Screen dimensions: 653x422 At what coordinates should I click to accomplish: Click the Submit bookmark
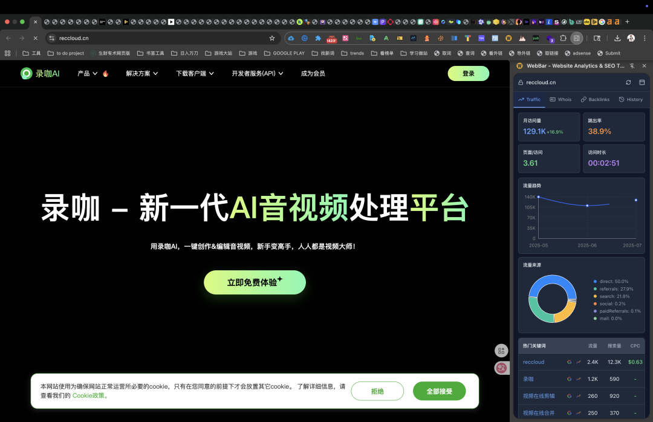tap(609, 53)
